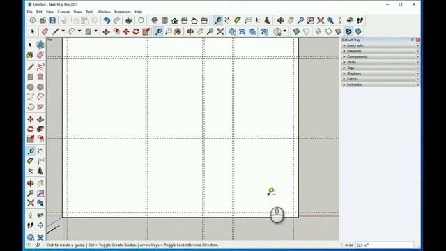Image resolution: width=446 pixels, height=251 pixels.
Task: Open Model Info dialog
Action: pos(141,20)
